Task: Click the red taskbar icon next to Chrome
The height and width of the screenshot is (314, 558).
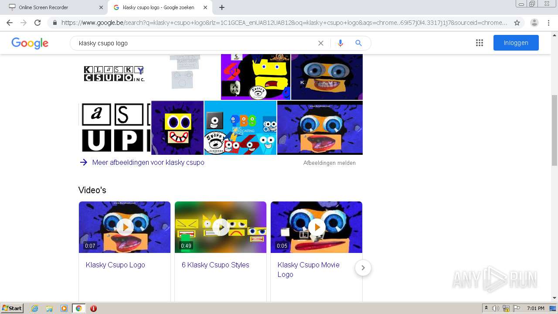Action: tap(93, 308)
